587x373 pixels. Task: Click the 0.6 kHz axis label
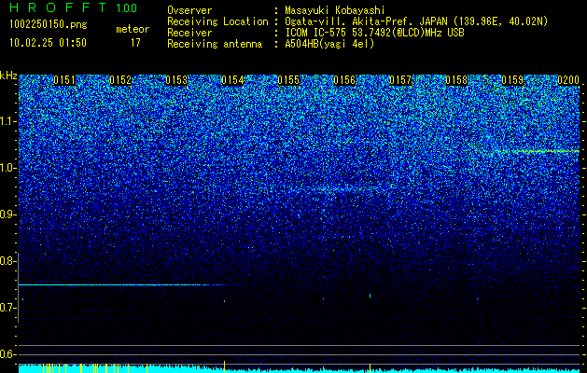click(7, 354)
